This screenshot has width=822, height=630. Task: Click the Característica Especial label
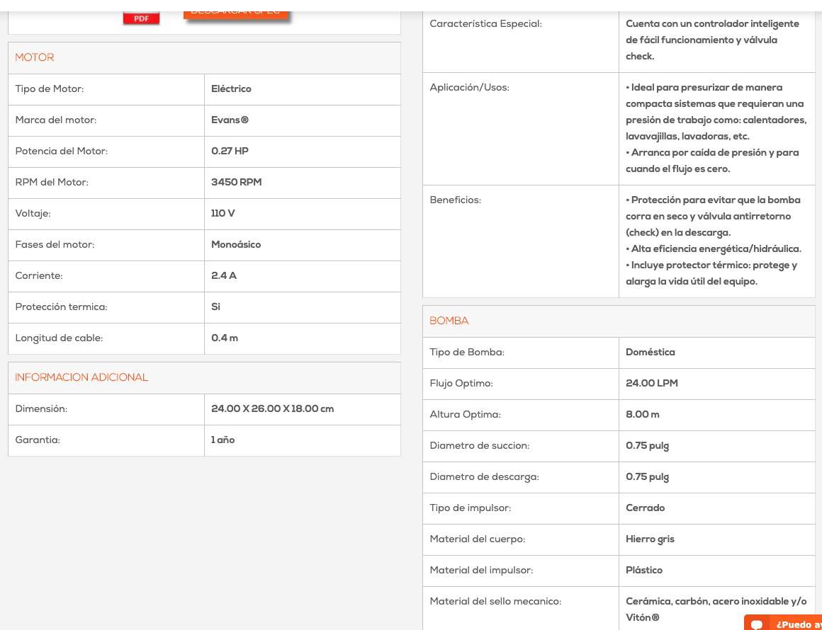[x=485, y=24]
